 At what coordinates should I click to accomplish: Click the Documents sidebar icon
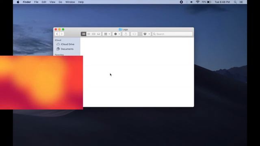click(x=58, y=49)
